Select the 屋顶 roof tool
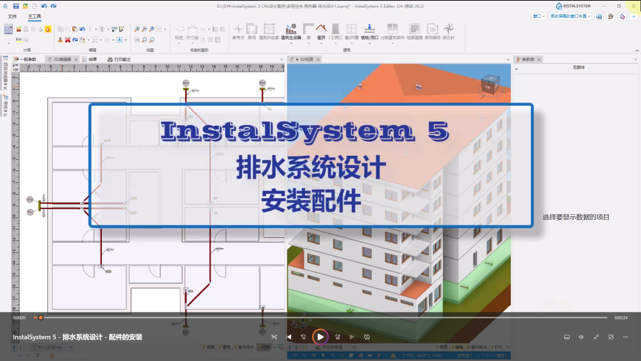The width and height of the screenshot is (641, 361). [321, 32]
